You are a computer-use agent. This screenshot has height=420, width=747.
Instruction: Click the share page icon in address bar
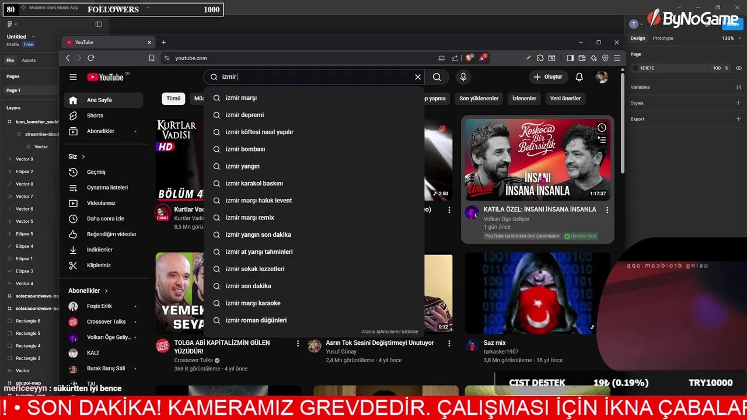tap(455, 58)
